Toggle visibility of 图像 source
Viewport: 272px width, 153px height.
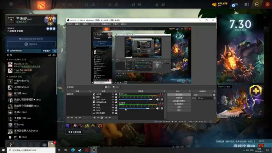pos(113,97)
